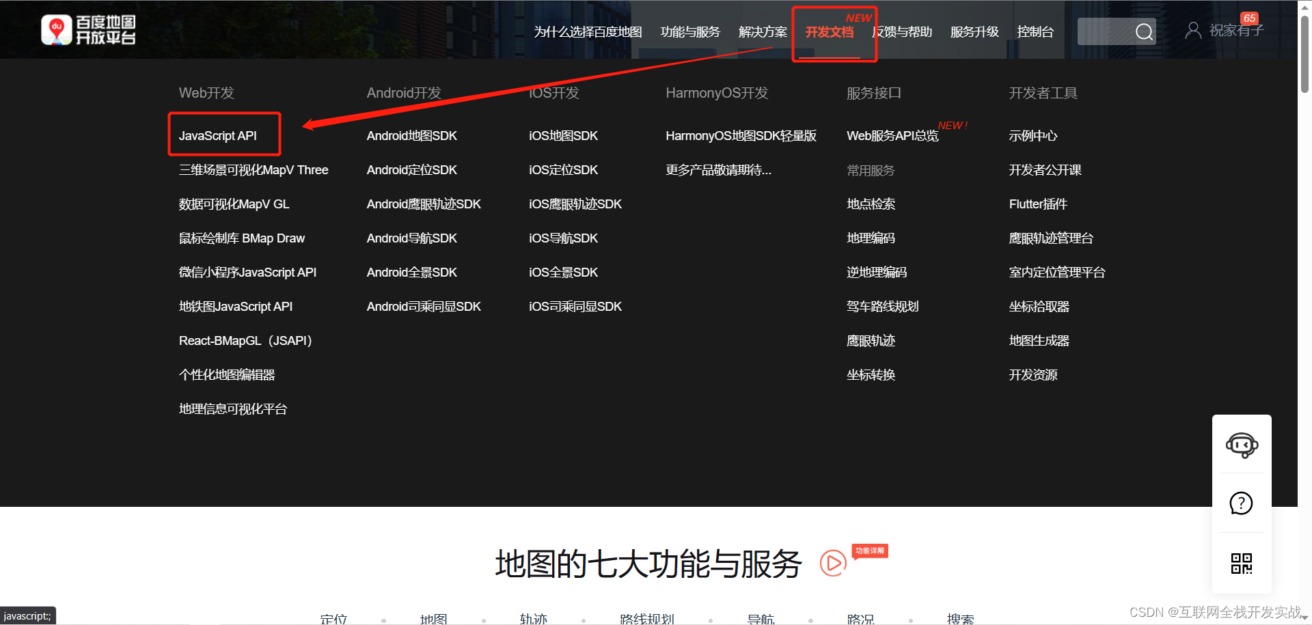Viewport: 1312px width, 625px height.
Task: Open 数据可视化MapV GL link
Action: (x=234, y=204)
